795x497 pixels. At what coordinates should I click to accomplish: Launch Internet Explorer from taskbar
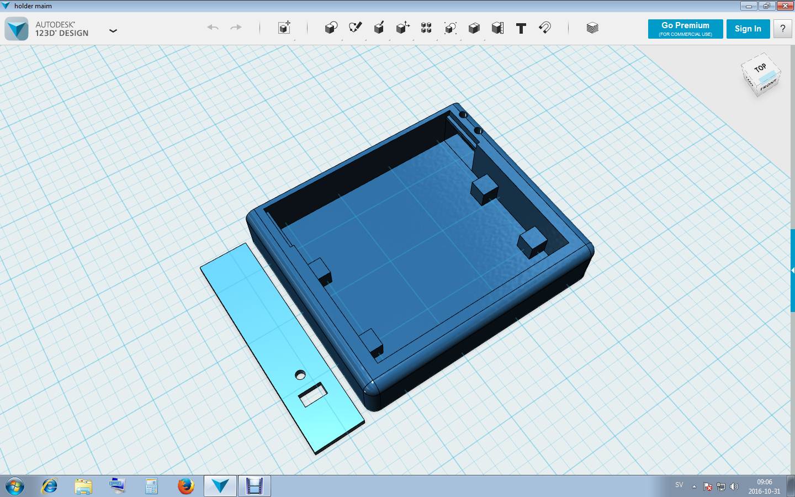click(50, 486)
